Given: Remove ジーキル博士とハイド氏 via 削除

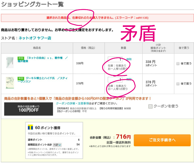Looking at the screenshot, I should pos(129,79).
